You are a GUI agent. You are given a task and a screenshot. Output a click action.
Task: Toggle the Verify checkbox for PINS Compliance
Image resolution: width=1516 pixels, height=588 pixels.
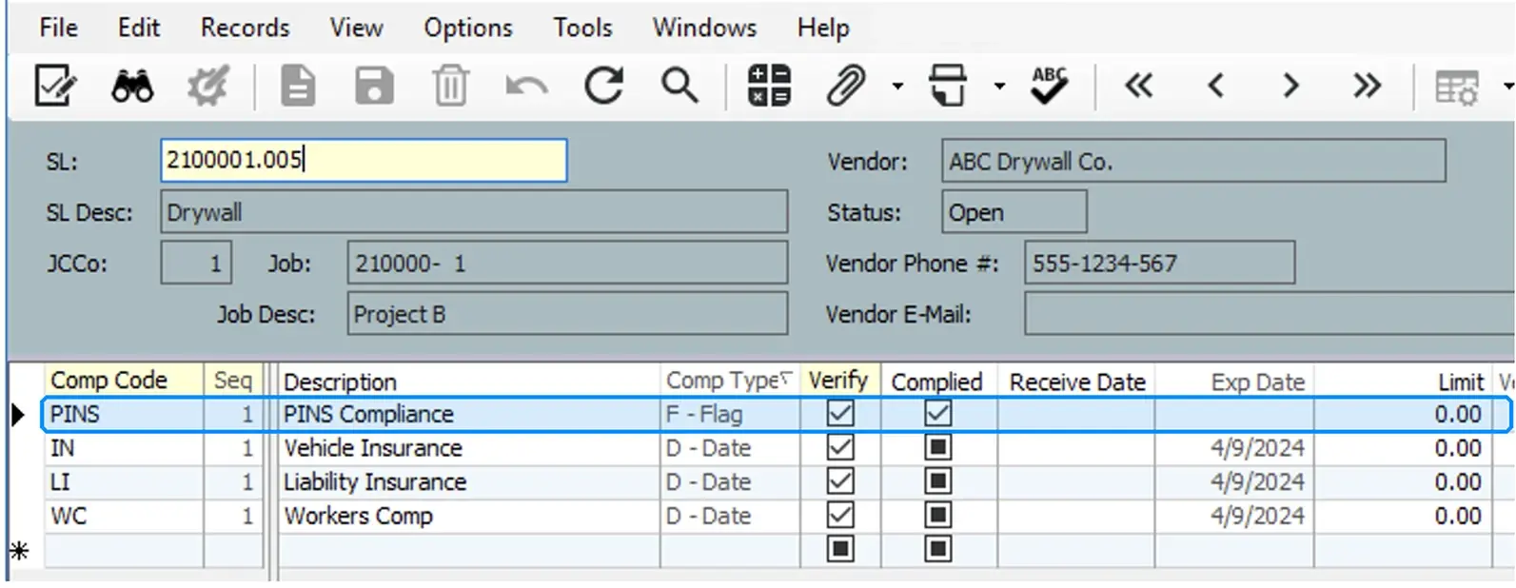click(840, 413)
